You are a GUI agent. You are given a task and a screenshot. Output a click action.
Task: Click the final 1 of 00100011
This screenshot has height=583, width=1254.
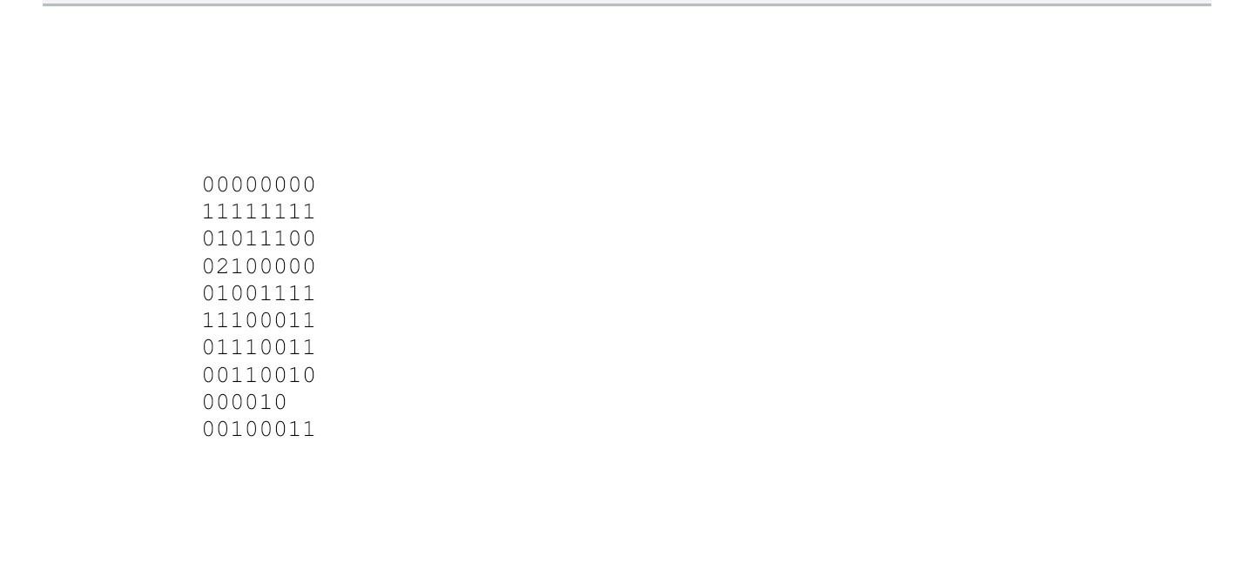tap(308, 429)
